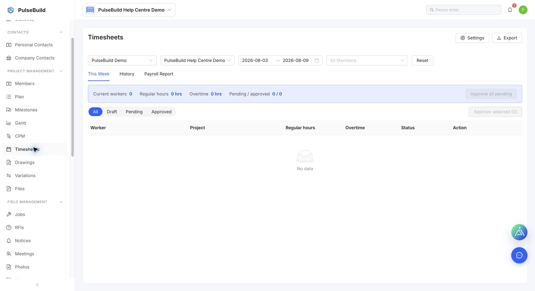Image resolution: width=535 pixels, height=291 pixels.
Task: Switch to the Payroll Report tab
Action: click(159, 74)
